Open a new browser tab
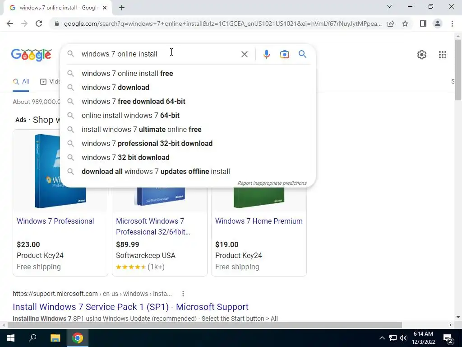This screenshot has width=462, height=347. point(122,8)
